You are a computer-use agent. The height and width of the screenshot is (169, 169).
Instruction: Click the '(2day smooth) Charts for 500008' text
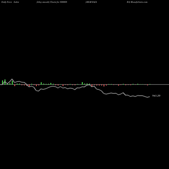click(52, 2)
